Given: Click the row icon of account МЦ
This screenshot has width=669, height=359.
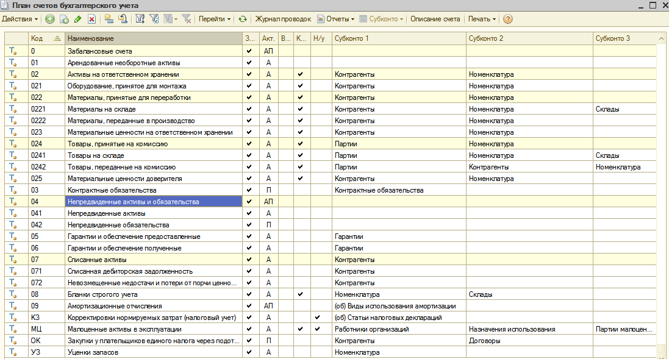Looking at the screenshot, I should (x=13, y=329).
